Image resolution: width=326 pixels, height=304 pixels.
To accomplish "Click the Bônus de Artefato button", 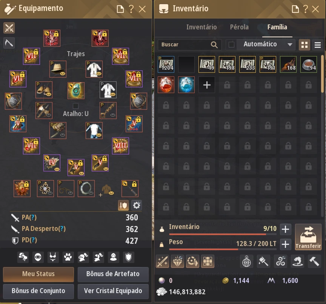I will [x=113, y=274].
